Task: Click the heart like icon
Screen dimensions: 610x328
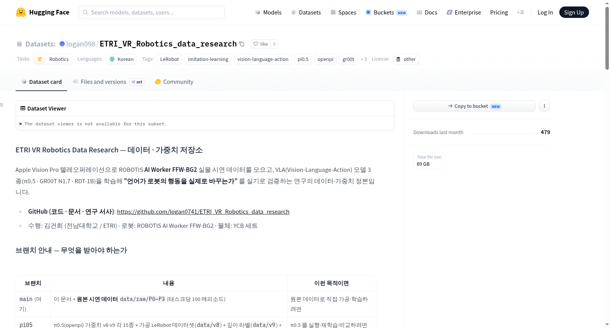Action: 256,44
